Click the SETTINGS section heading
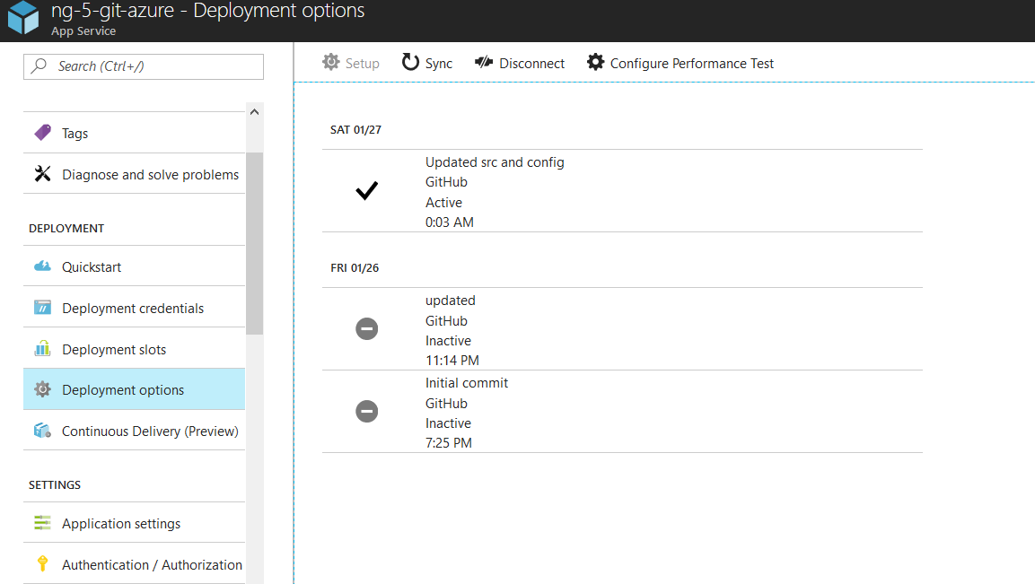Screen dimensions: 1035x584 click(55, 485)
